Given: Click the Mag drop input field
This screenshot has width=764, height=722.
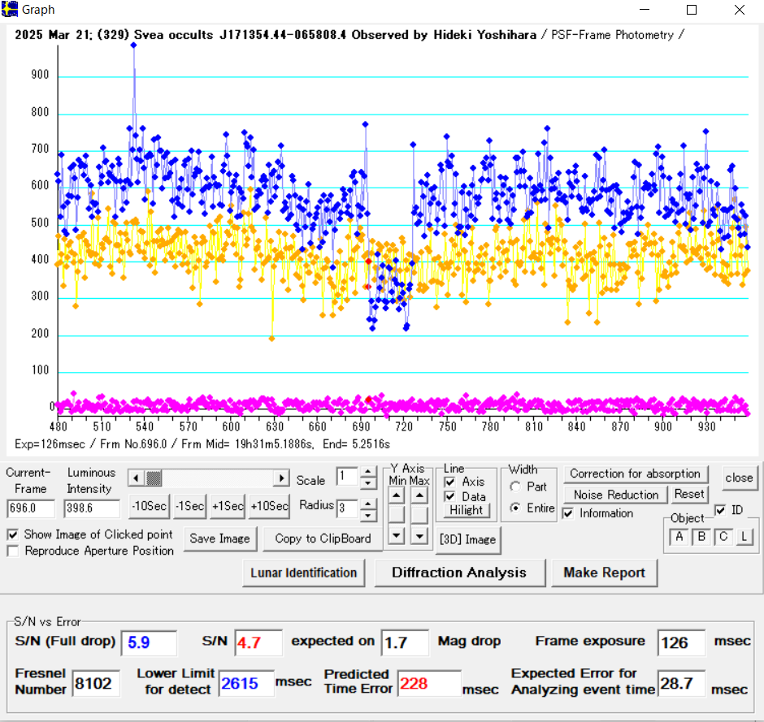Looking at the screenshot, I should click(404, 642).
